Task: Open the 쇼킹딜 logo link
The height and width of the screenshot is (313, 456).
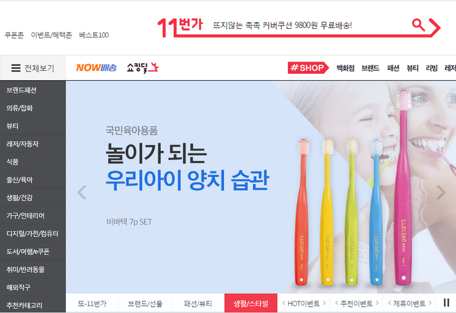Action: [x=142, y=68]
